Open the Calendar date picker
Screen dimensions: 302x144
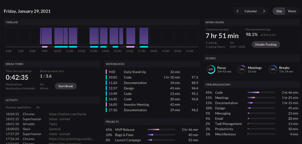pos(251,11)
